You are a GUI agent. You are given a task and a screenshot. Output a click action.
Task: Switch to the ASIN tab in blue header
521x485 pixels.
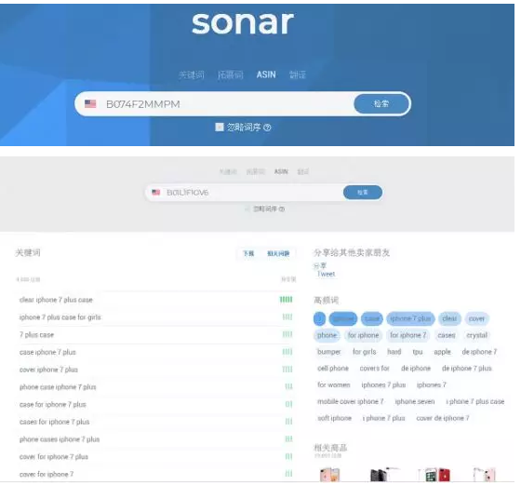pyautogui.click(x=266, y=74)
